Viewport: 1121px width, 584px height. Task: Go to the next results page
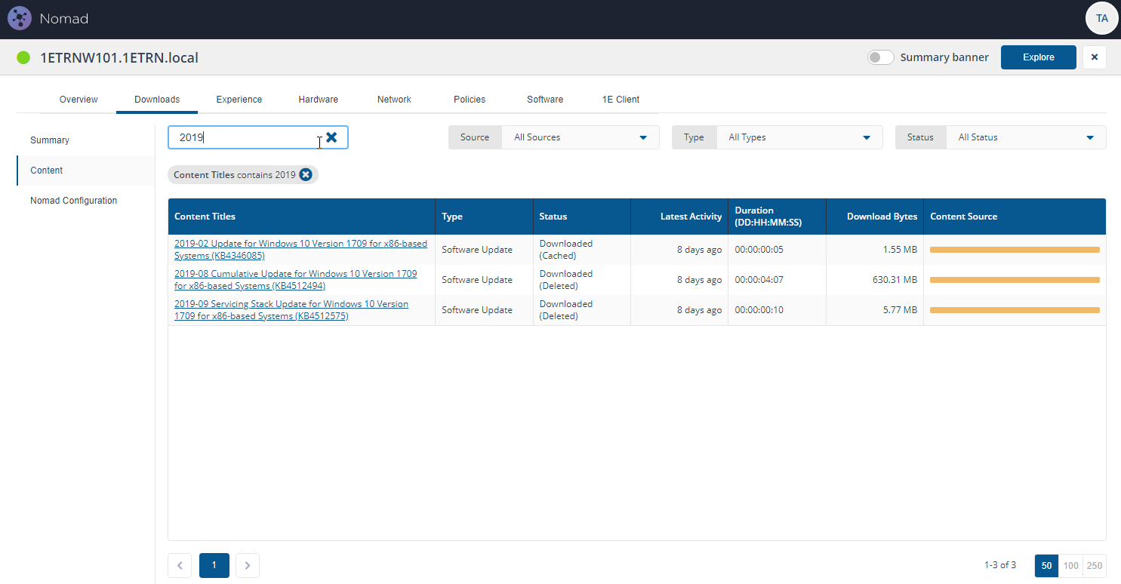tap(248, 565)
